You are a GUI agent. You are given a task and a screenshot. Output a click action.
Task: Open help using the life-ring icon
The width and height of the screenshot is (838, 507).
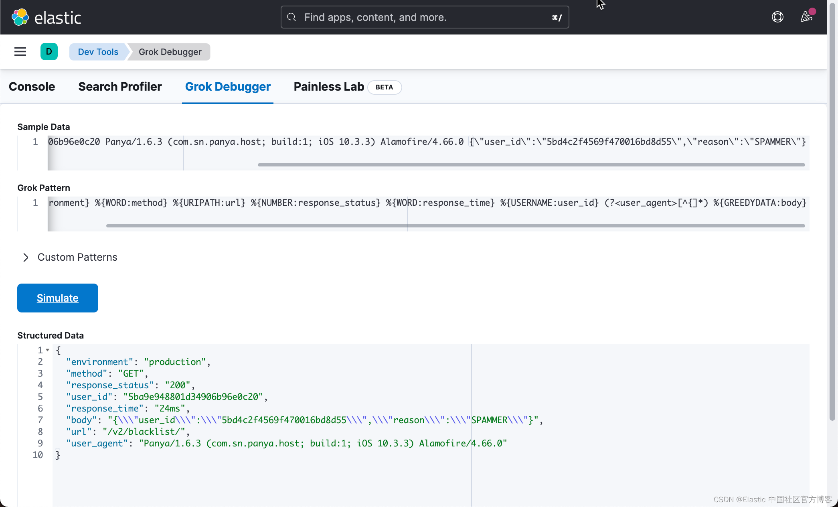point(777,17)
